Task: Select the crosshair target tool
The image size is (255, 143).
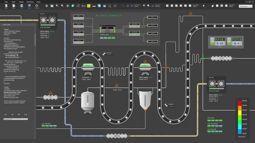Action: pyautogui.click(x=47, y=6)
